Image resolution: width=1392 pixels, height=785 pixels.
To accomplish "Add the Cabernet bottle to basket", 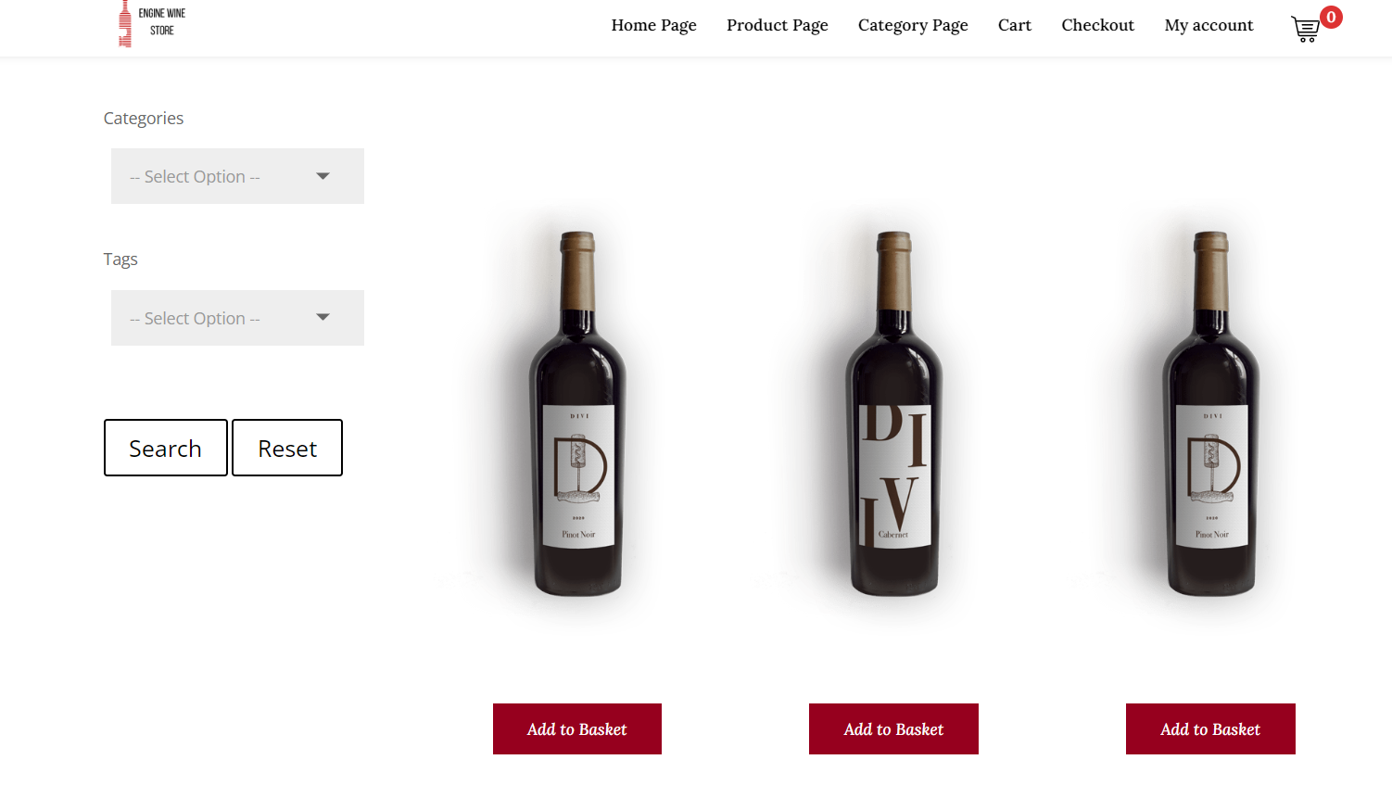I will 893,729.
